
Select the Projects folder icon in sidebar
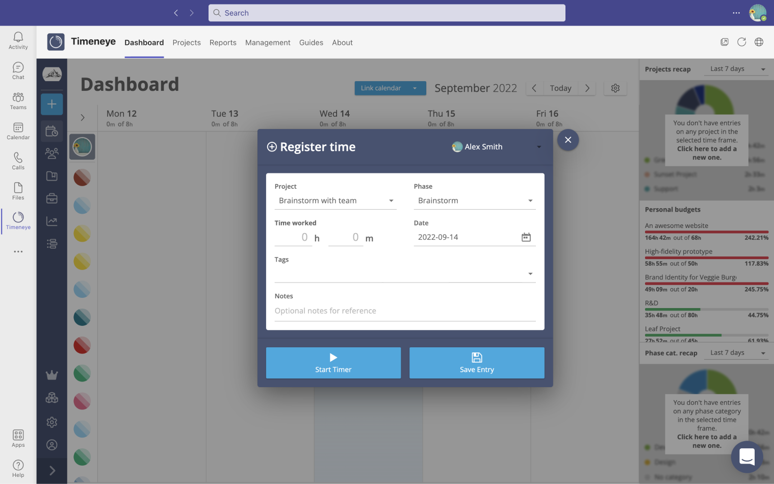(x=51, y=175)
